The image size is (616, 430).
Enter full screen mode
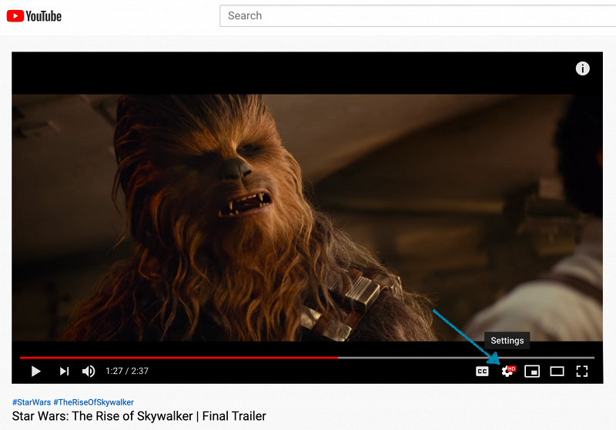(x=582, y=371)
